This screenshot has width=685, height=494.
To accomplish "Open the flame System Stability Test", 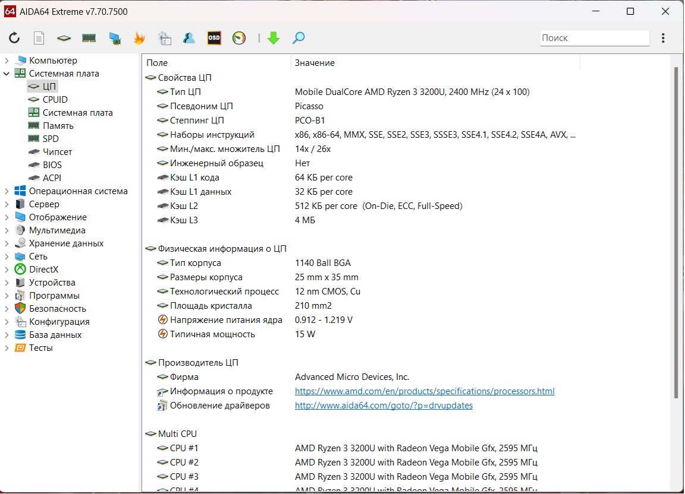I will point(139,38).
